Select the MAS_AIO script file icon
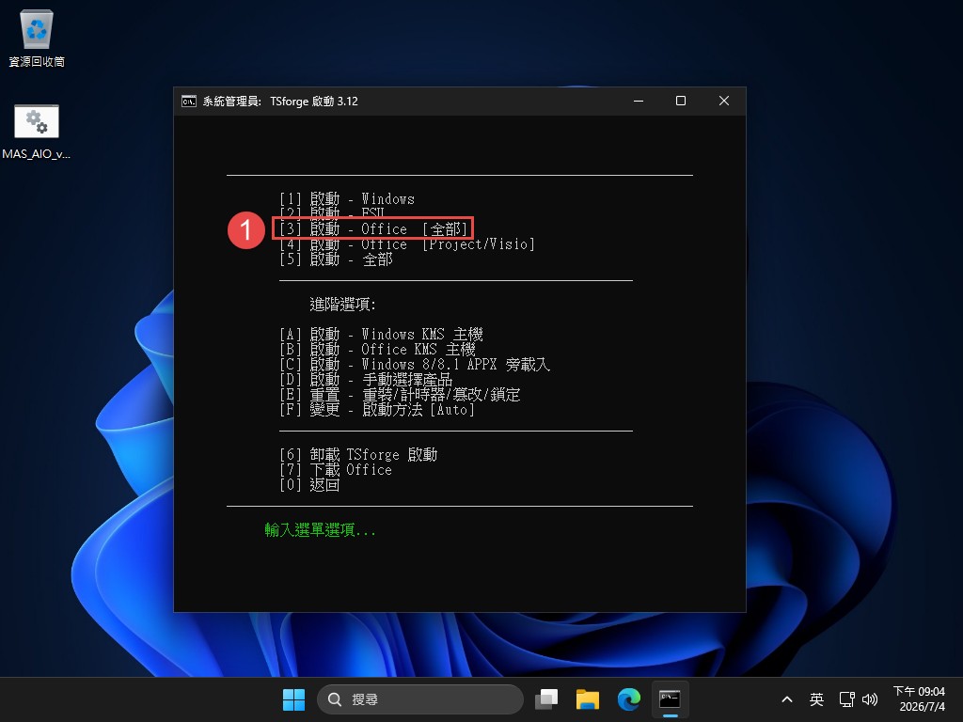 (37, 131)
